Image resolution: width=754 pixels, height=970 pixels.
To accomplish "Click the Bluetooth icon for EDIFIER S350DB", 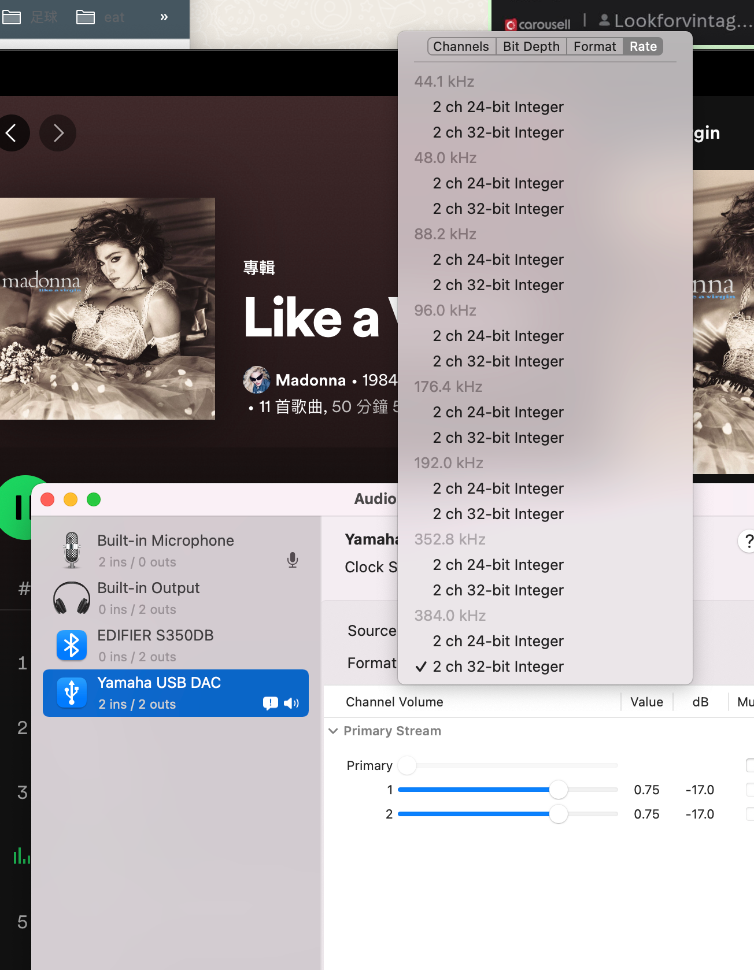I will tap(72, 646).
